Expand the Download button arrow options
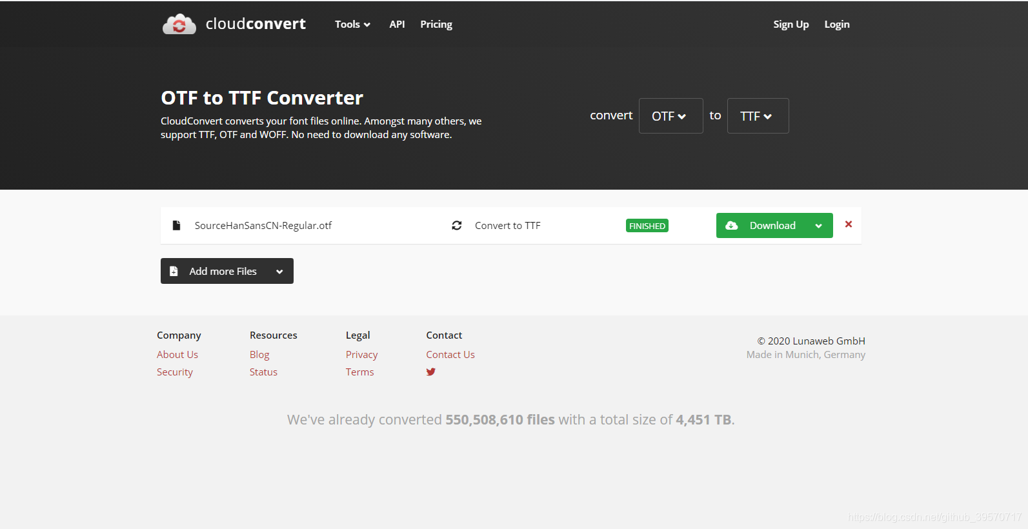 [x=818, y=226]
